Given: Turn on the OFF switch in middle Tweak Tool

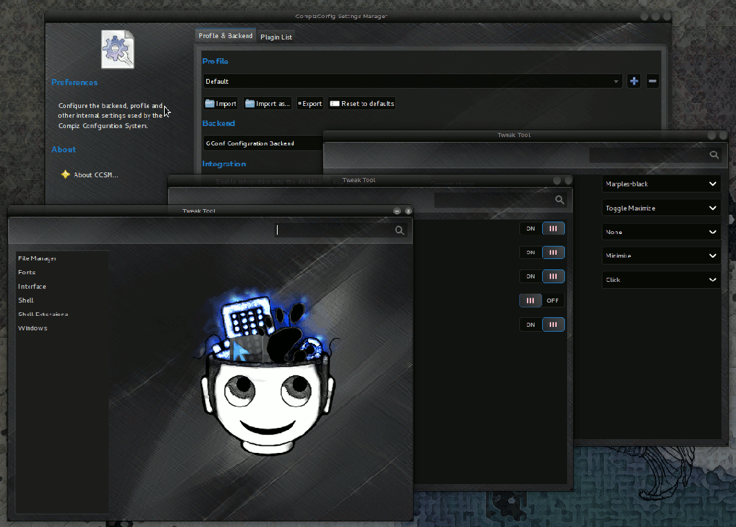Looking at the screenshot, I should point(542,301).
